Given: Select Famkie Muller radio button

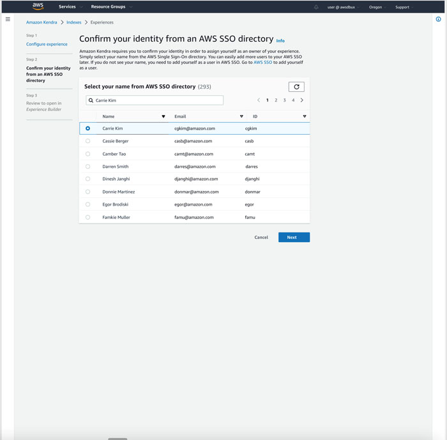Looking at the screenshot, I should coord(88,217).
